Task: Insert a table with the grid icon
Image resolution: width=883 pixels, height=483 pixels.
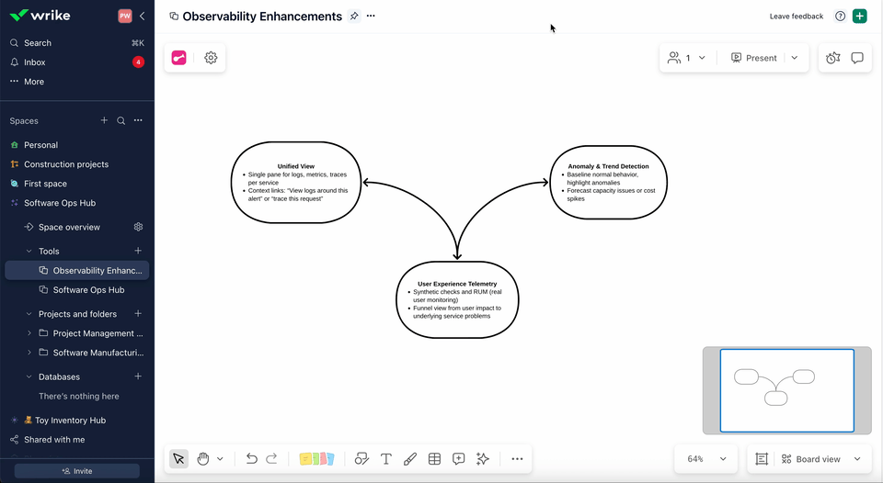Action: tap(434, 459)
